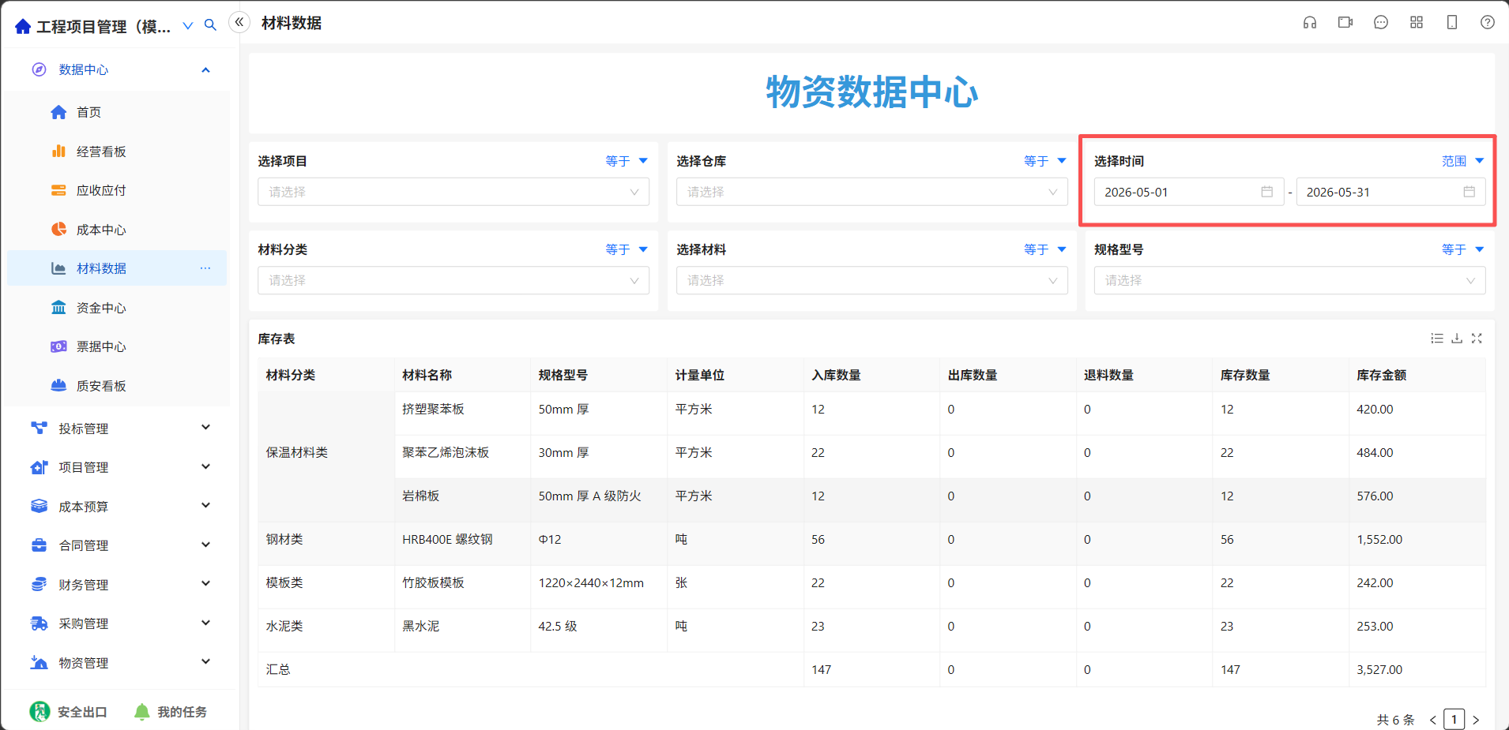Collapse the 数据中心 menu section
The width and height of the screenshot is (1509, 730).
(x=120, y=70)
